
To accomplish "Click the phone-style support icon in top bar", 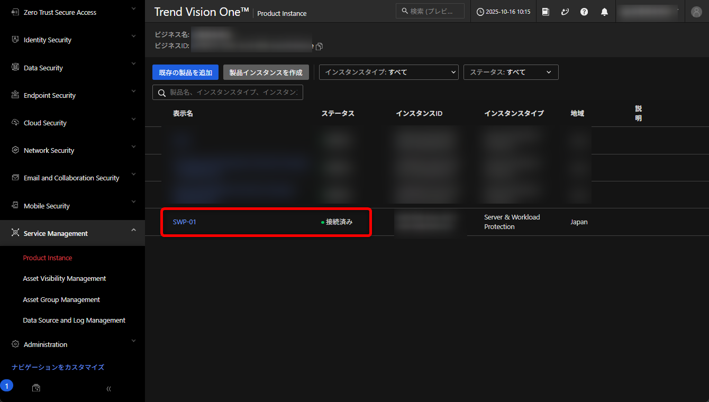I will (565, 12).
